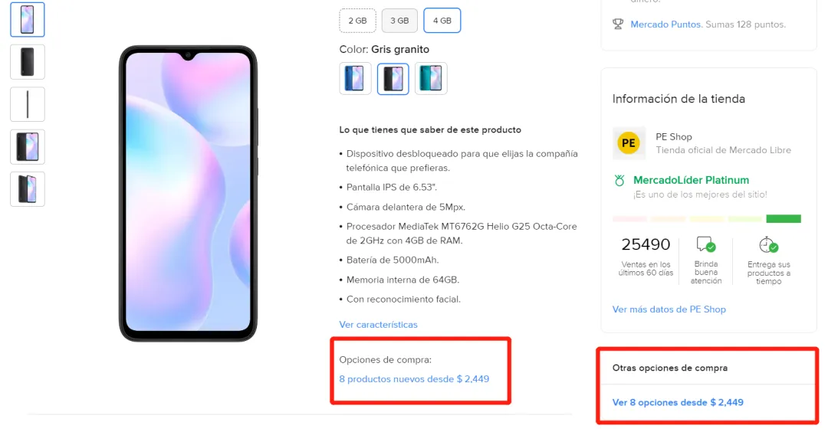Show the fourth angled phone thumbnail
This screenshot has height=432, width=828.
click(28, 146)
